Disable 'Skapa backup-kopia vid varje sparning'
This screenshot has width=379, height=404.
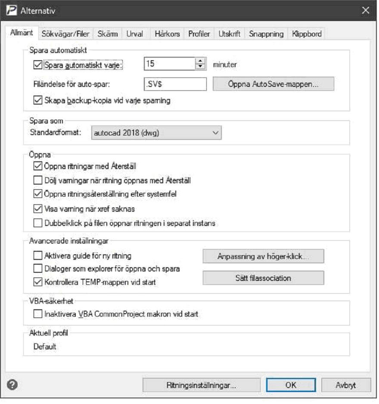tap(38, 101)
